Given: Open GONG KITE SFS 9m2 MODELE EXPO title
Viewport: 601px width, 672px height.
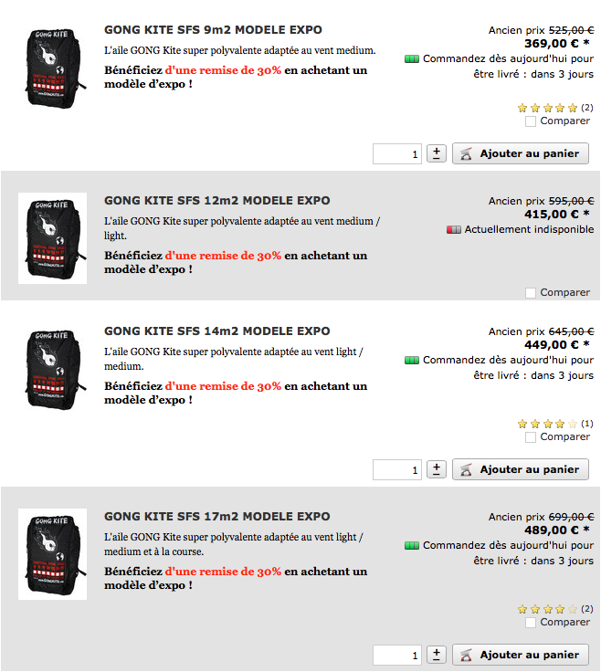Looking at the screenshot, I should pos(213,30).
